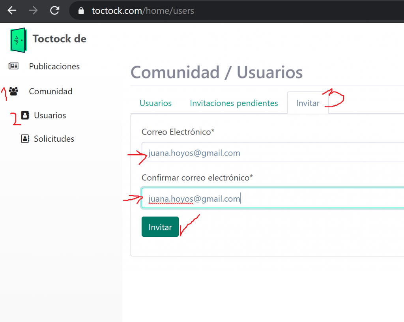Viewport: 404px width, 322px height.
Task: Click the Comunidad people group icon
Action: (14, 92)
